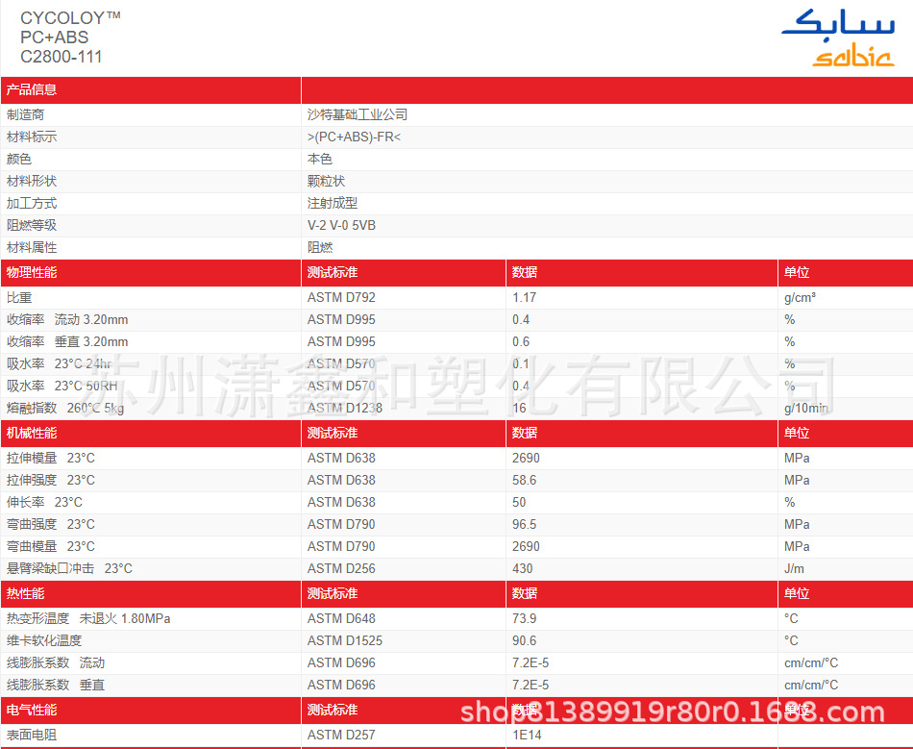913x749 pixels.
Task: Click ASTM D1238 melt index standard
Action: [x=345, y=409]
